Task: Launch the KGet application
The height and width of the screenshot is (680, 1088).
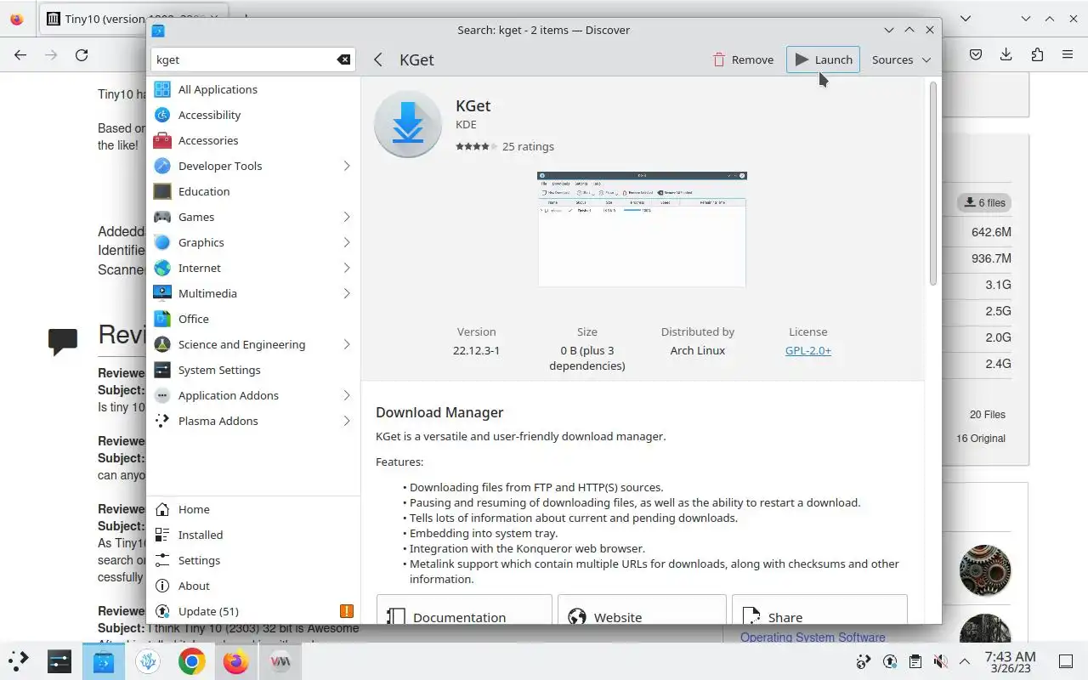Action: pyautogui.click(x=823, y=59)
